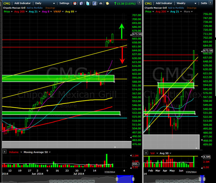Click left range handle of daily navigator
The height and width of the screenshot is (183, 216).
[117, 179]
